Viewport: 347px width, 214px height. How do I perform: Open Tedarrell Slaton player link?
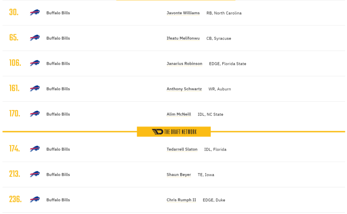coord(182,149)
